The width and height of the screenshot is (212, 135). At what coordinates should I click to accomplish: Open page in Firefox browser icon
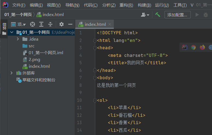202,47
